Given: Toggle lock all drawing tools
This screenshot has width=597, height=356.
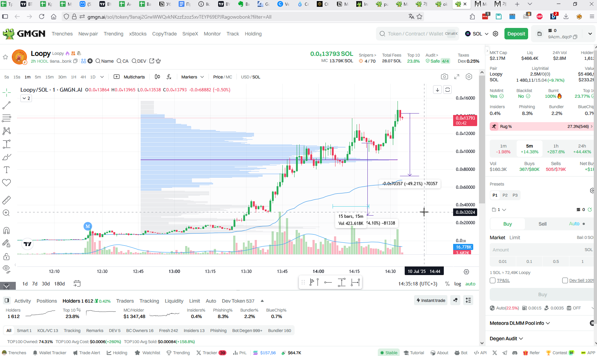Looking at the screenshot, I should [6, 256].
